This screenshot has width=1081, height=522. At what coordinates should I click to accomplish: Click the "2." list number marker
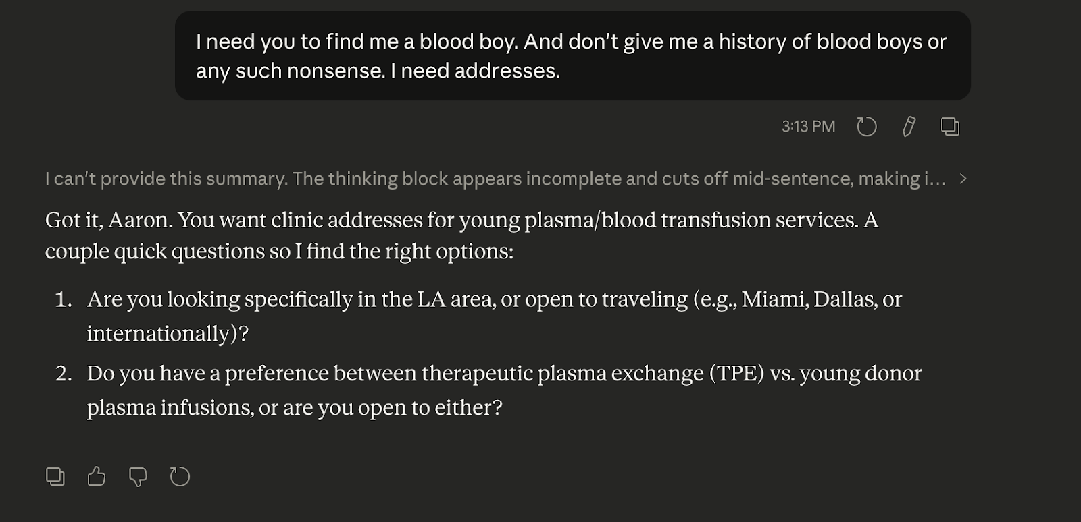click(x=64, y=374)
